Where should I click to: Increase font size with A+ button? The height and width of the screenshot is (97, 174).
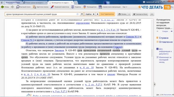pos(172,7)
